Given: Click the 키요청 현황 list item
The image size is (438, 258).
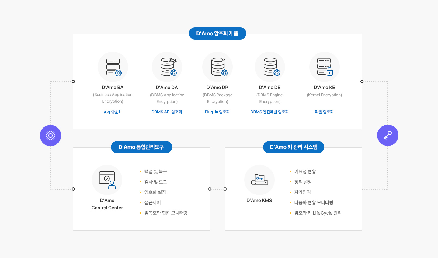Looking at the screenshot, I should (x=305, y=171).
